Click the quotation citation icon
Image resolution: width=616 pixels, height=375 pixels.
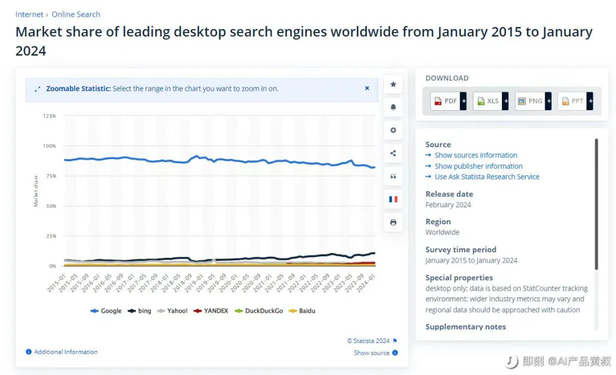393,176
